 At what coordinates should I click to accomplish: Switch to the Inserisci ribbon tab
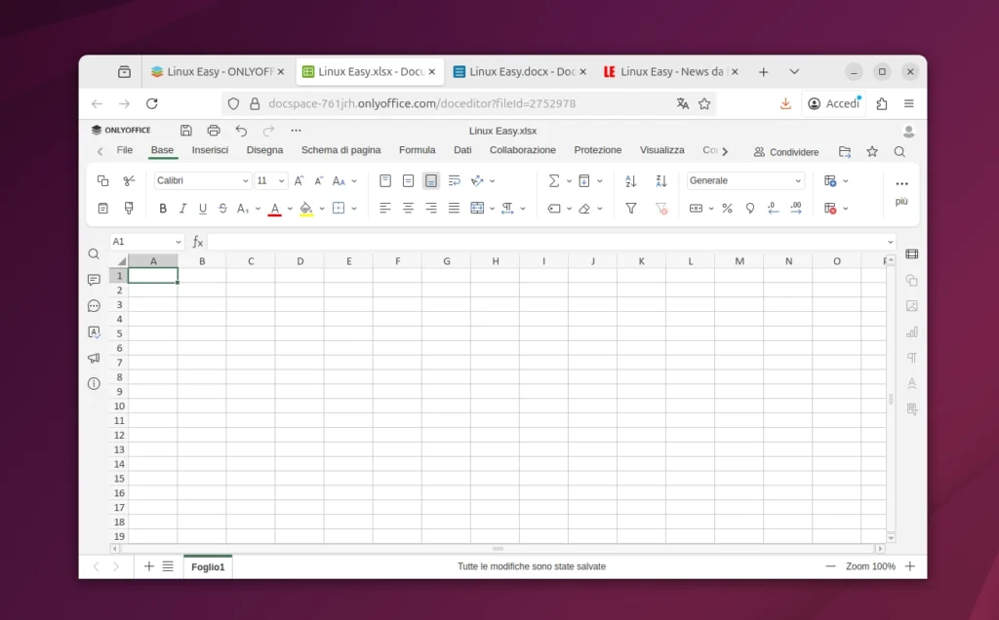pos(211,149)
